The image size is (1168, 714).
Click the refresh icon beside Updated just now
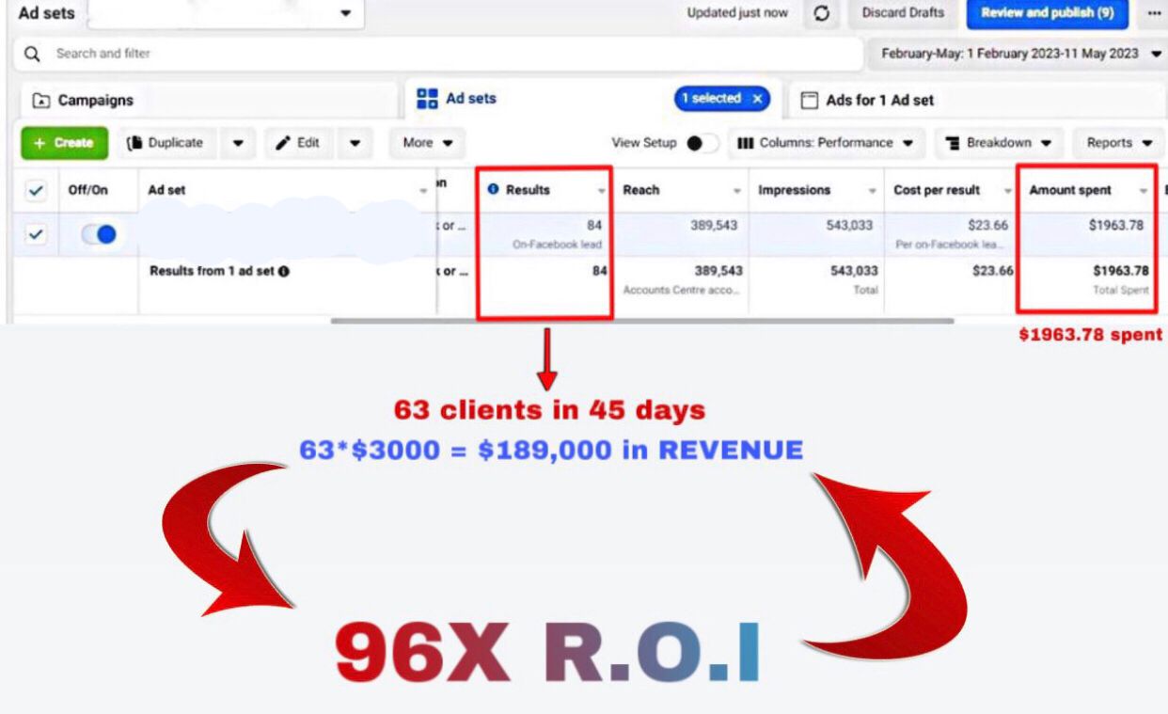click(x=821, y=13)
